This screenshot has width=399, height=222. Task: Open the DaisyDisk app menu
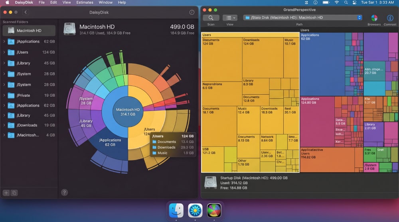point(24,2)
